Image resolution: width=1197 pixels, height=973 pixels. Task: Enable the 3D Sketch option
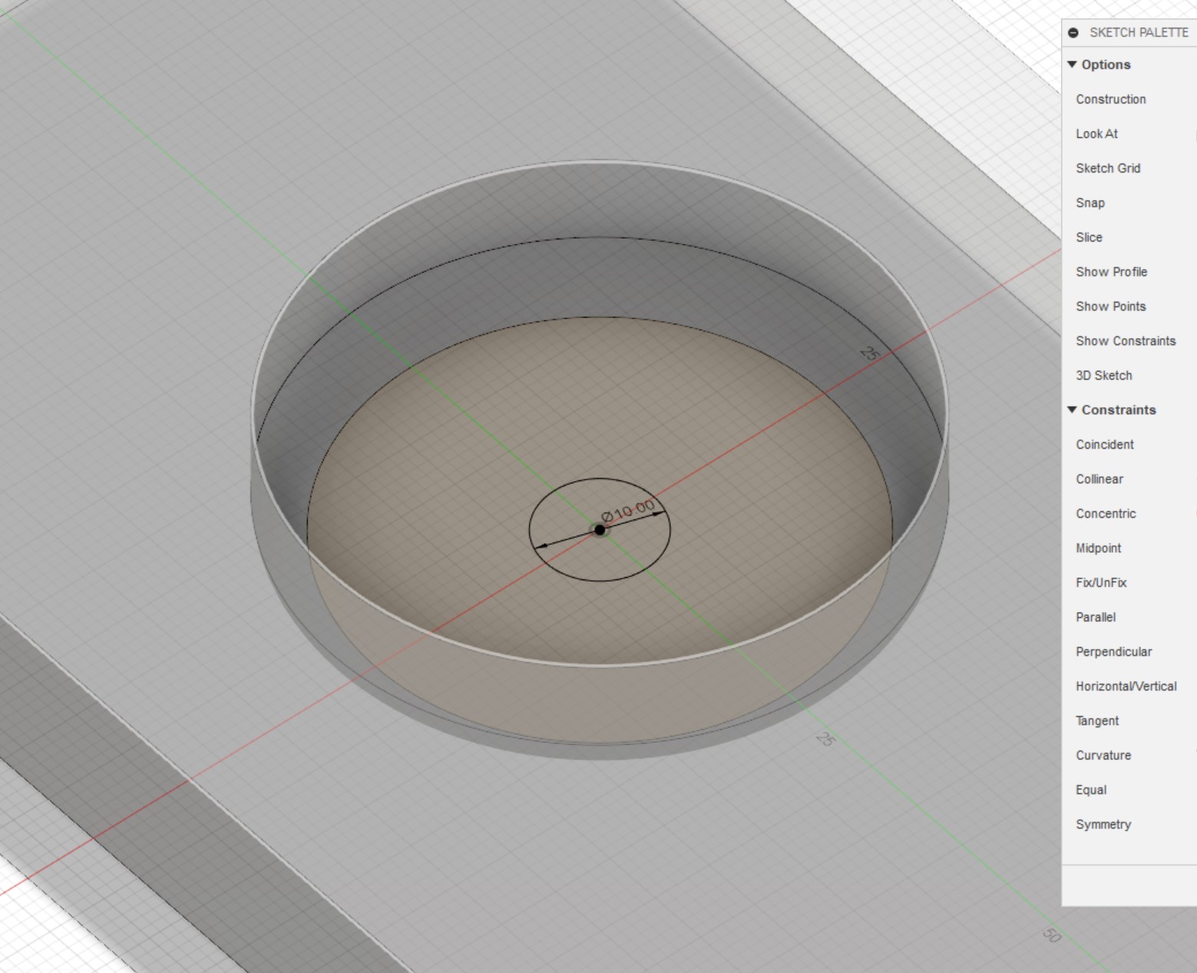tap(1103, 375)
